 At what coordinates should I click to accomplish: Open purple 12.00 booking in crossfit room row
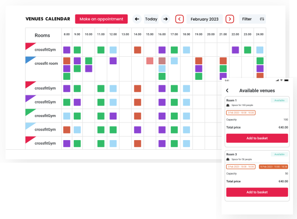pyautogui.click(x=113, y=61)
